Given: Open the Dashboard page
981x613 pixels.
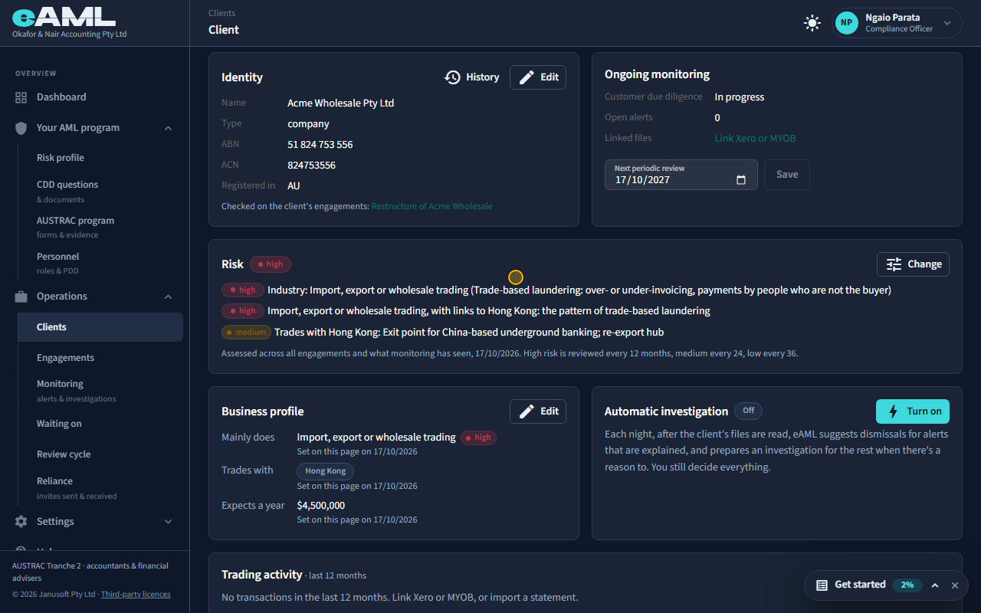Looking at the screenshot, I should (94, 97).
